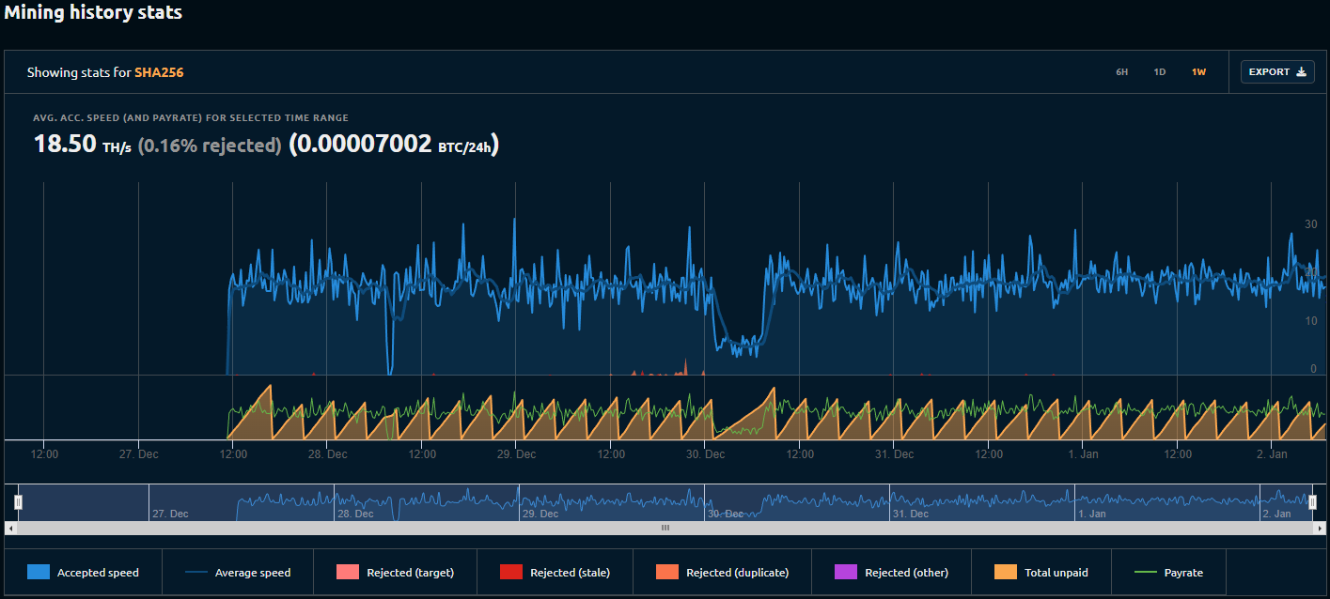Screen dimensions: 1330x599
Task: Click the horizontal scrollbar grip
Action: click(665, 529)
